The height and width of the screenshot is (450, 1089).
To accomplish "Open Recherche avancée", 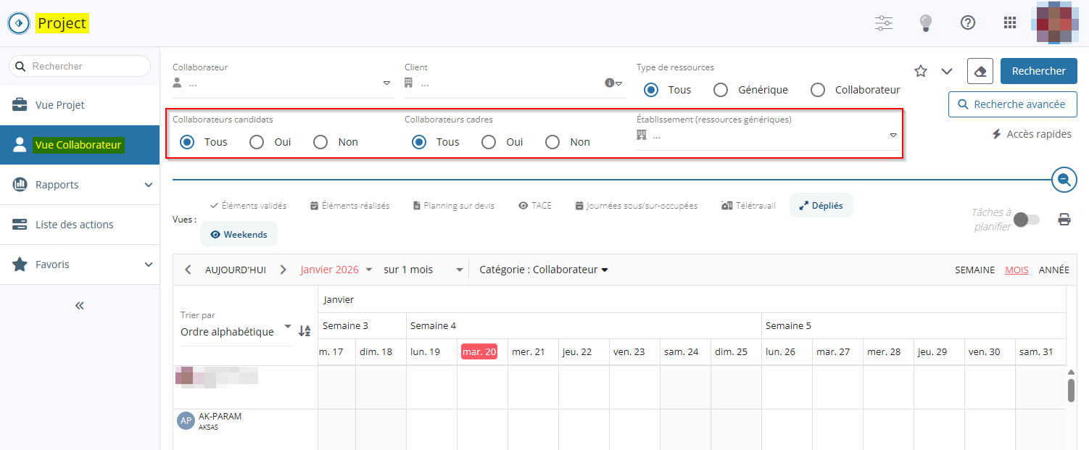I will click(1012, 104).
